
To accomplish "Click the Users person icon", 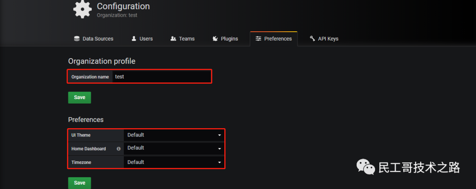I will coord(134,39).
